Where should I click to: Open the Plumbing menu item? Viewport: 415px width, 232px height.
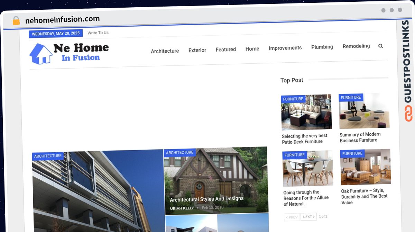pyautogui.click(x=322, y=47)
